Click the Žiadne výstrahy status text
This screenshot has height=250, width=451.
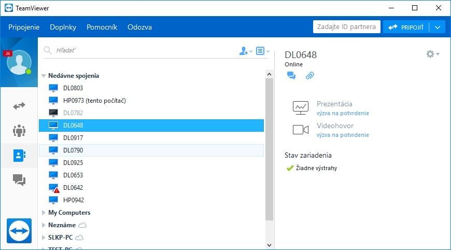tap(316, 168)
